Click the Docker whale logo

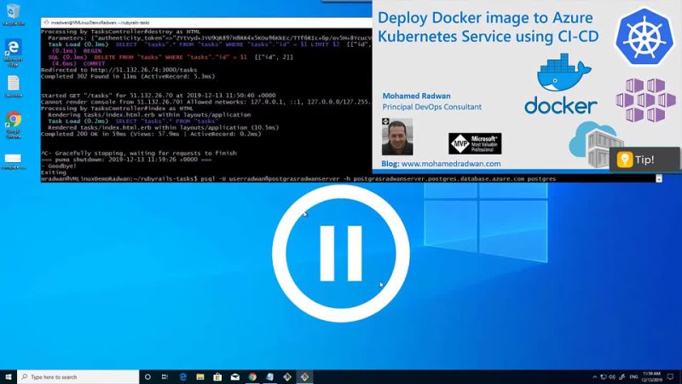(564, 72)
